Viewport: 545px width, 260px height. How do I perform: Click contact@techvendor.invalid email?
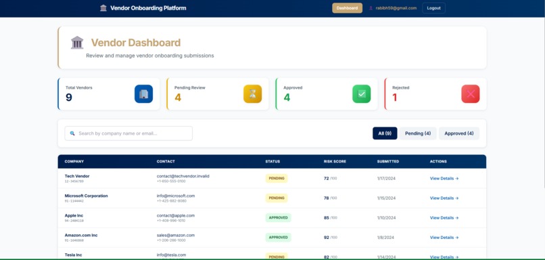183,176
